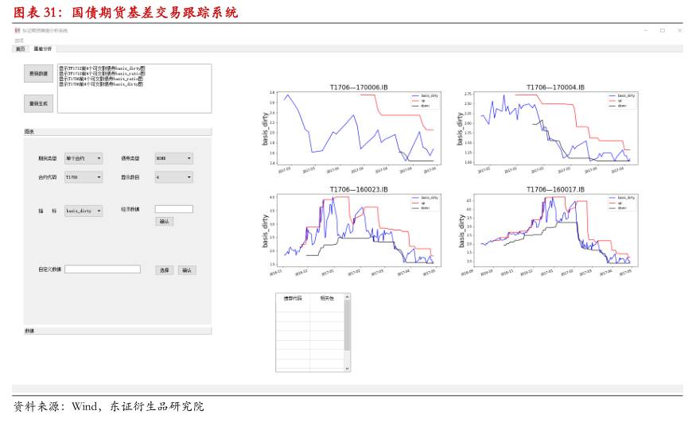Expand the 数据 section header
Screen dimensions: 696x430
coord(118,331)
